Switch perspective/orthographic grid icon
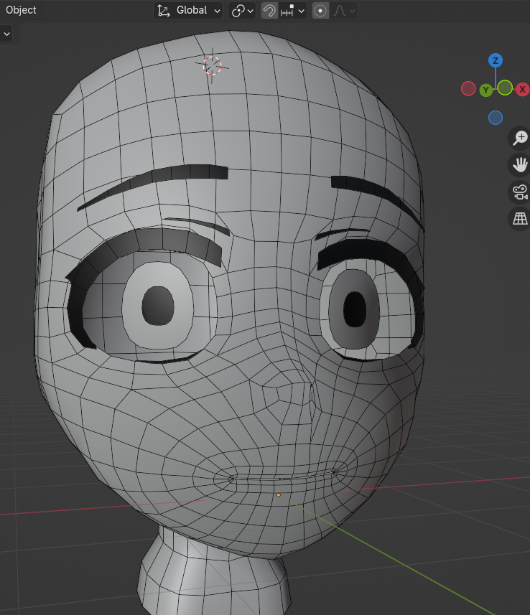530x615 pixels. [x=520, y=218]
